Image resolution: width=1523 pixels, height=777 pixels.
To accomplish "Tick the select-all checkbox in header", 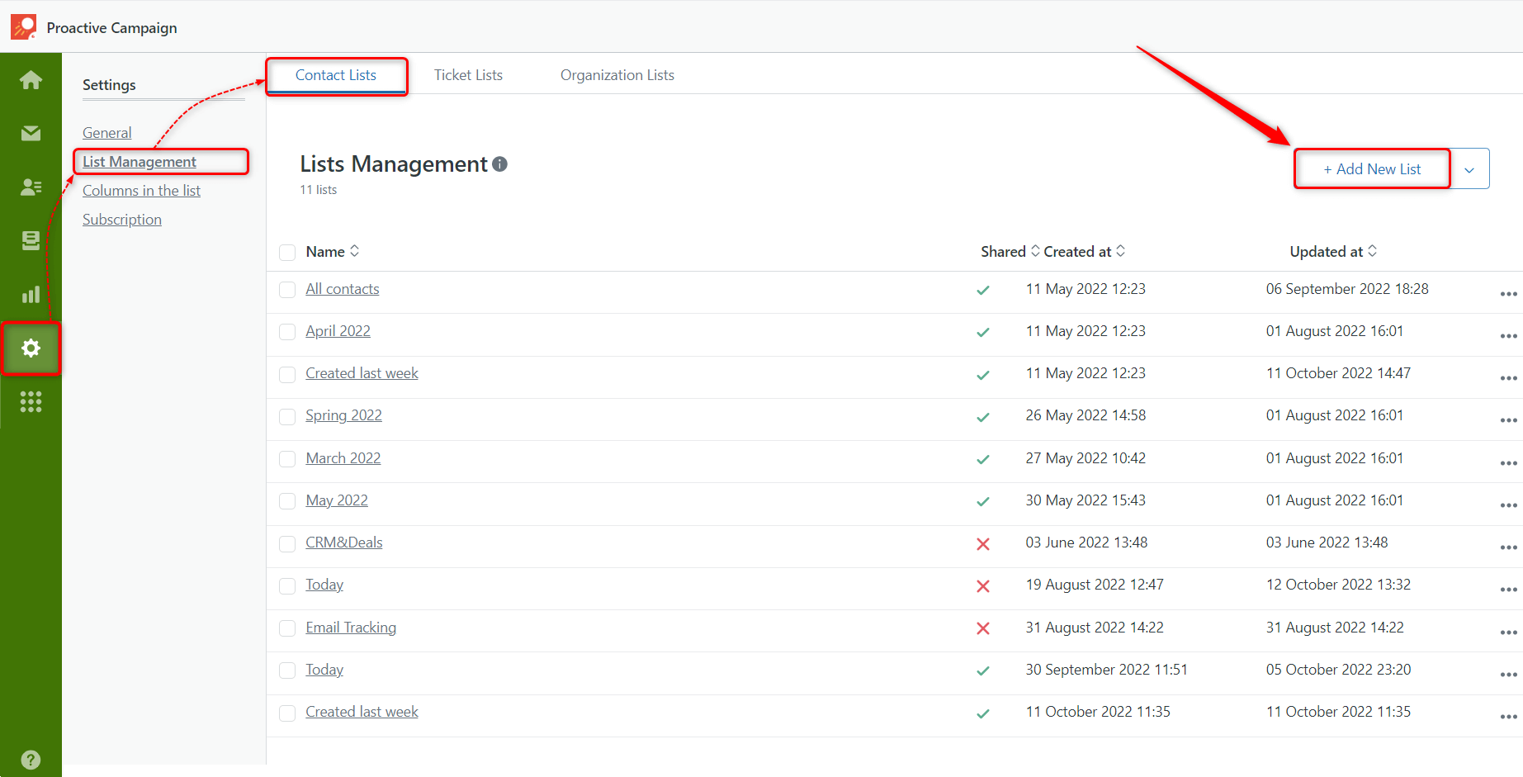I will [287, 253].
